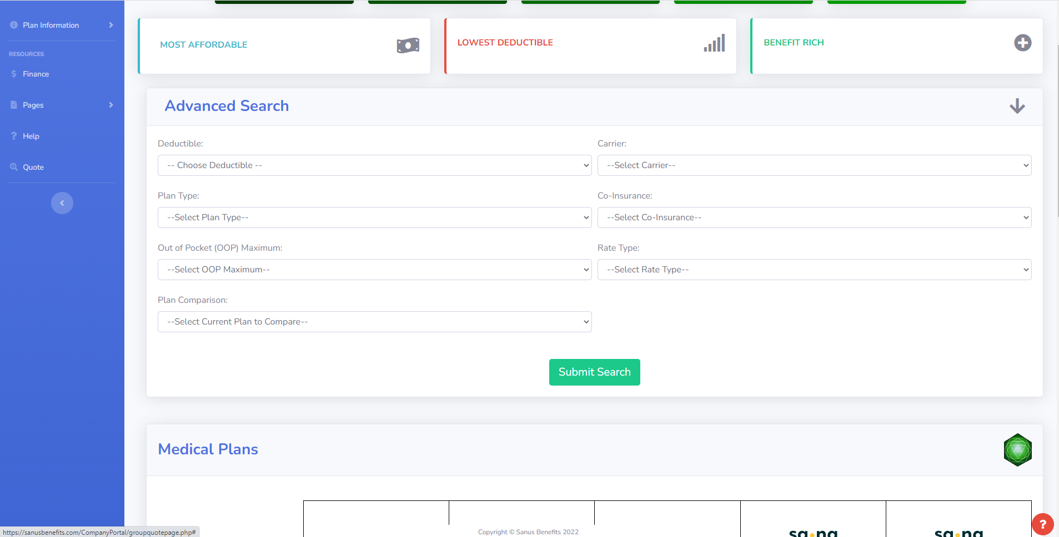Click the cash icon on Most Affordable card
1059x537 pixels.
pos(407,45)
